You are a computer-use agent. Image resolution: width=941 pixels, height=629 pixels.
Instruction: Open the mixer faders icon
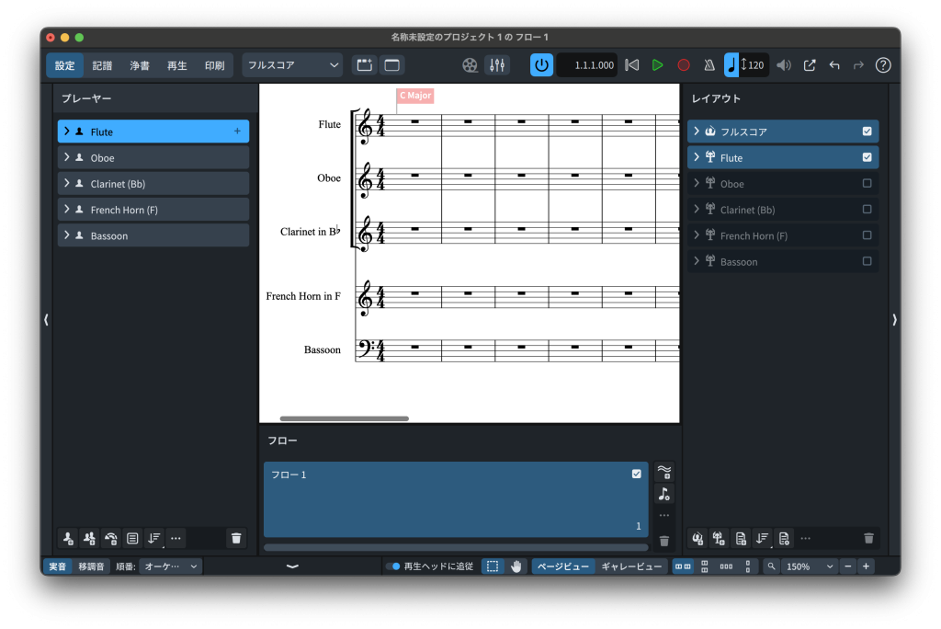pos(497,65)
